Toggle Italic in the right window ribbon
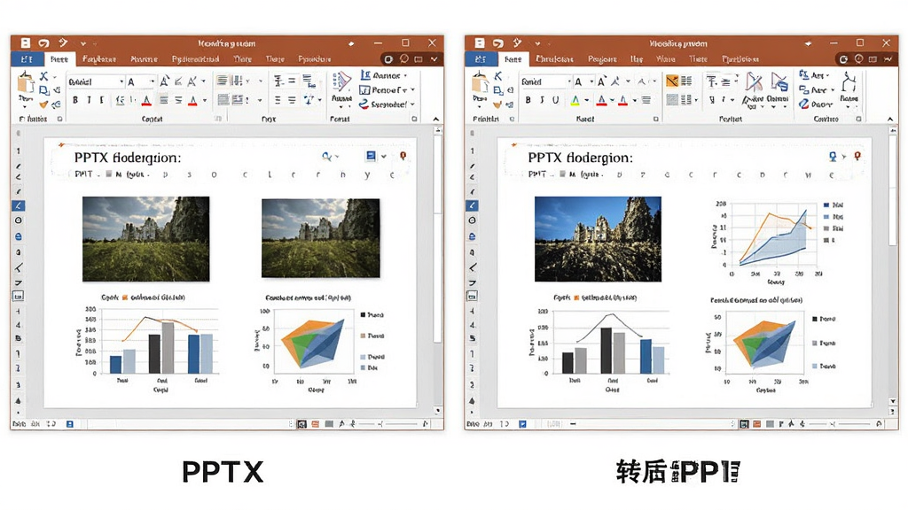Viewport: 908px width, 510px height. (x=542, y=100)
